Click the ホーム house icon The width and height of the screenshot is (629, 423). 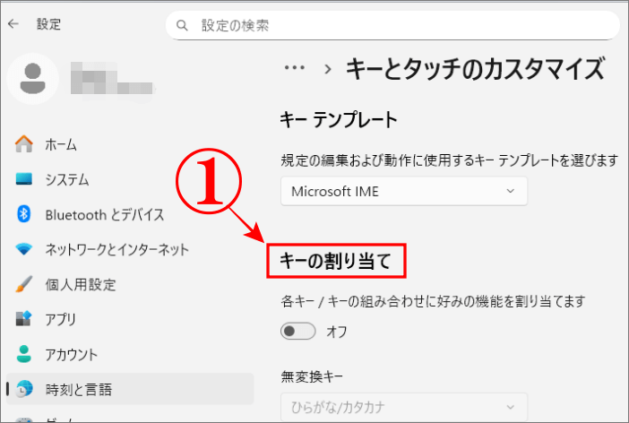click(x=24, y=143)
